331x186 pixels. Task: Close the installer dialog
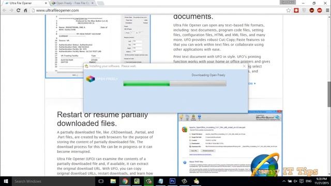[244, 66]
